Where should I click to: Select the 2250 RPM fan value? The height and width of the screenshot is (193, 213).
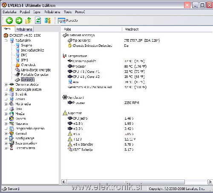[x=132, y=103]
